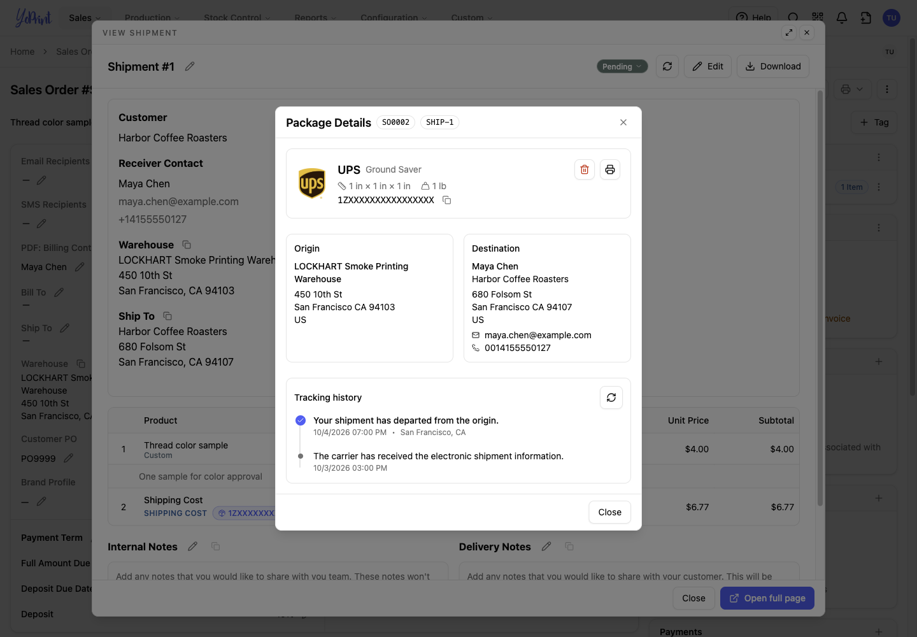
Task: Close the Package Details dialog via Close button
Action: (610, 512)
